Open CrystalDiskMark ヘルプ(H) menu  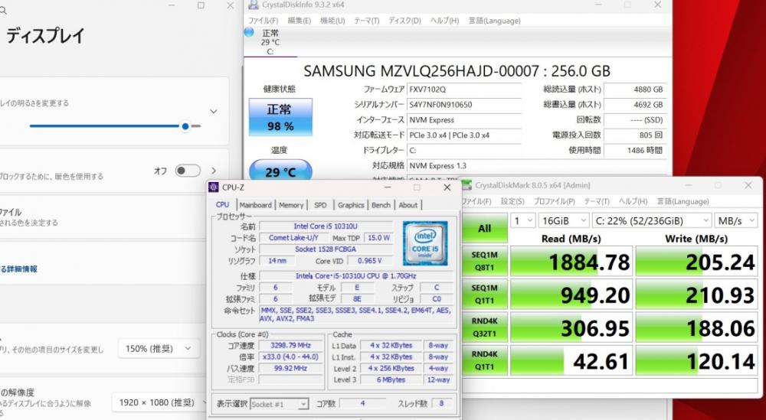click(633, 201)
